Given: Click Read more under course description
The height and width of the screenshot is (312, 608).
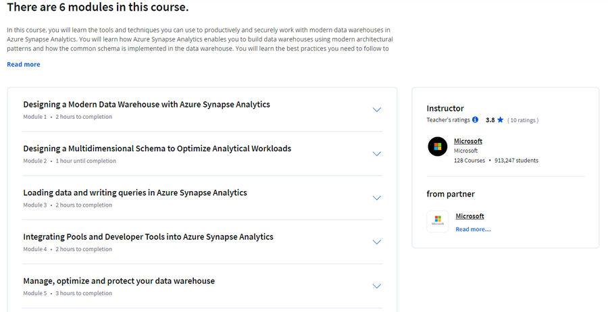Looking at the screenshot, I should coord(23,64).
